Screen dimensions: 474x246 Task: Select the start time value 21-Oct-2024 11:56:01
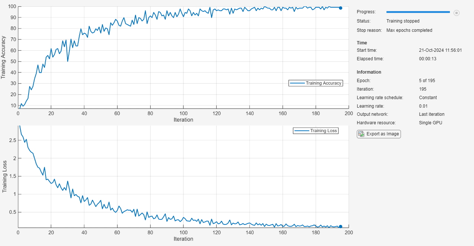pyautogui.click(x=440, y=50)
